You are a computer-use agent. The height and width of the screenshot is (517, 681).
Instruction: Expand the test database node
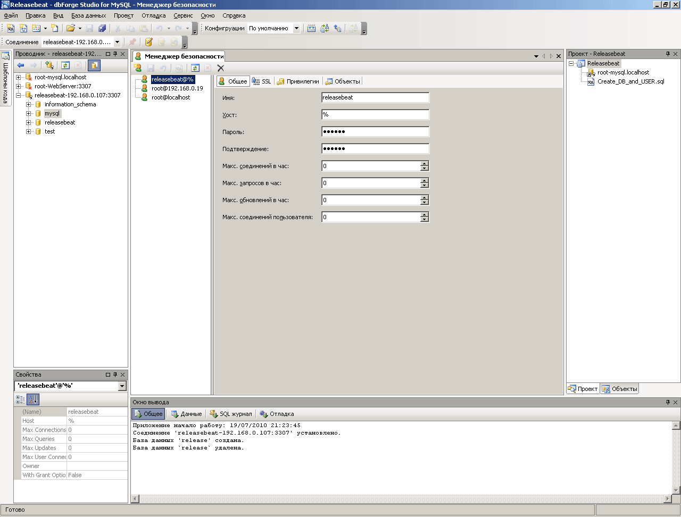[29, 131]
